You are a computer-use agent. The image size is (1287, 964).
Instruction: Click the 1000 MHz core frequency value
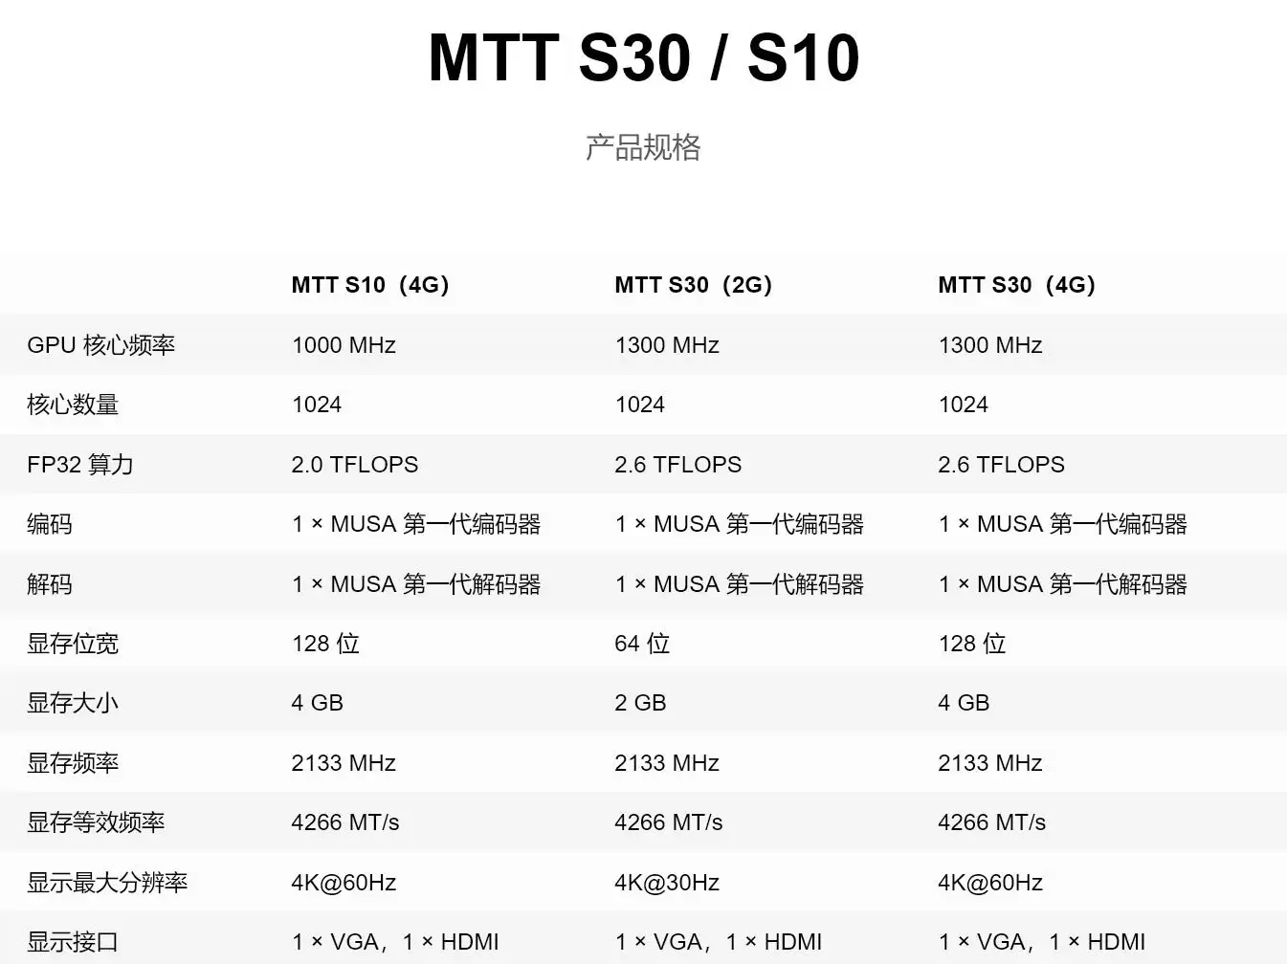[344, 345]
